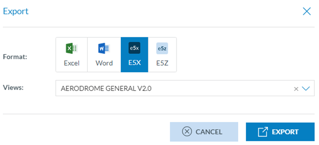Pick the e5z format icon

click(x=162, y=48)
